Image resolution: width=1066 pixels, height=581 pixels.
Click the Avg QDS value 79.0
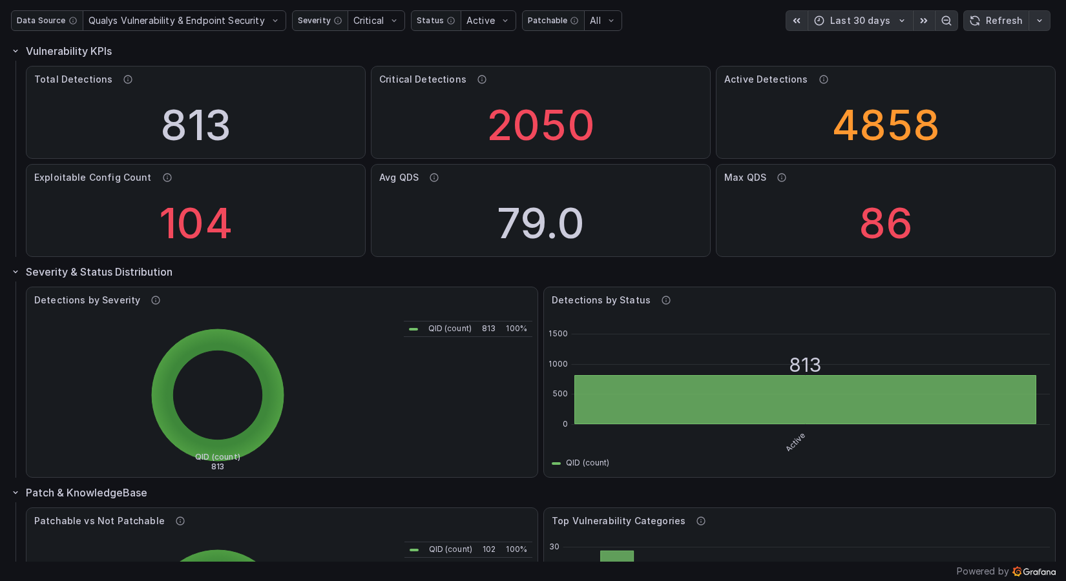[541, 223]
